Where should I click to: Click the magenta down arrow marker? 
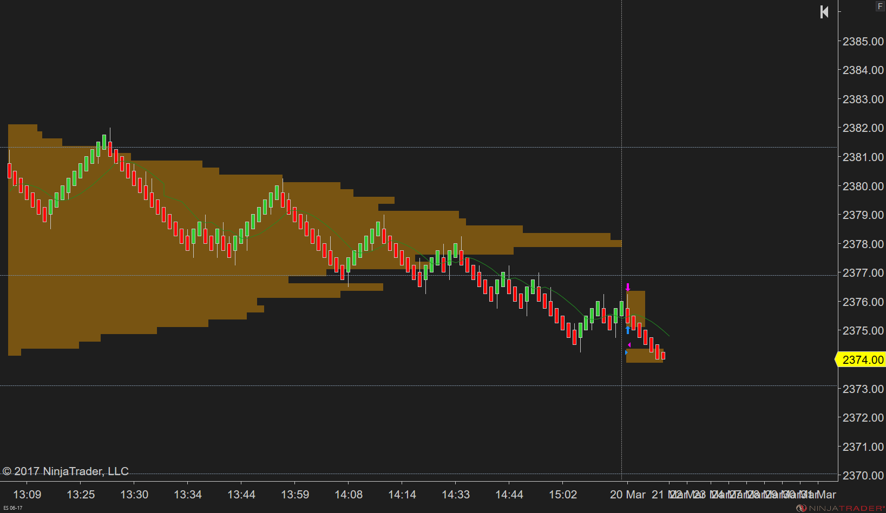click(628, 287)
